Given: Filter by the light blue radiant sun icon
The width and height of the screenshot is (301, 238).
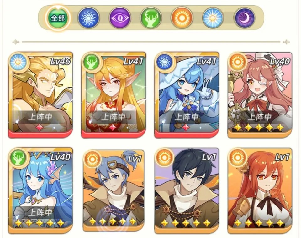Looking at the screenshot, I should click(x=213, y=18).
